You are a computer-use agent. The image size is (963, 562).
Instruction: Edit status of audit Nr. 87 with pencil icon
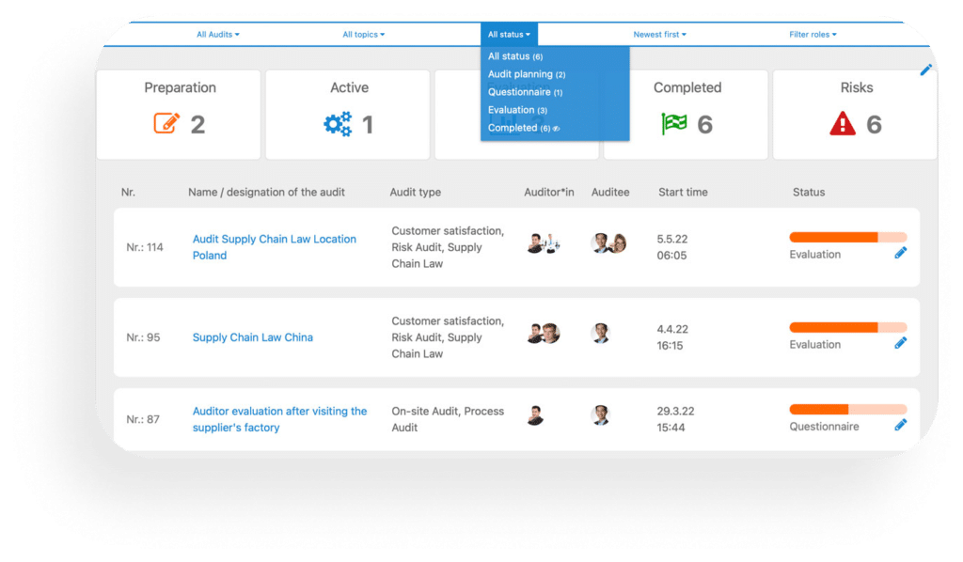coord(900,425)
